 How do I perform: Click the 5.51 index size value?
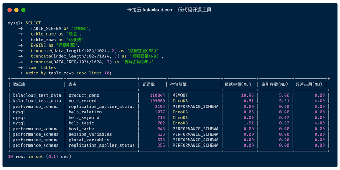coord(284,101)
